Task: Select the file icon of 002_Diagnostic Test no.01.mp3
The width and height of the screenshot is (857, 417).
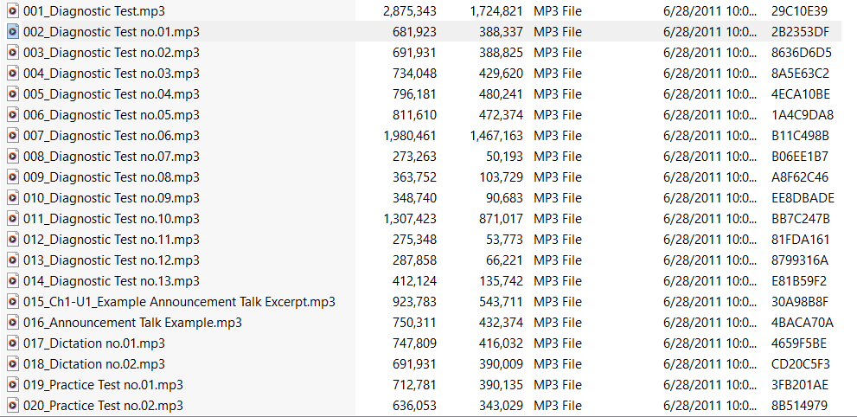Action: pos(13,32)
